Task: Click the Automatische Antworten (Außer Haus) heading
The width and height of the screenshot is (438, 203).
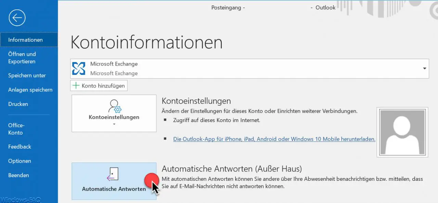Action: [x=232, y=169]
